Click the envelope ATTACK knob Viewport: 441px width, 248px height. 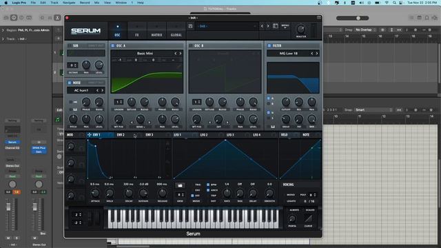pos(95,193)
